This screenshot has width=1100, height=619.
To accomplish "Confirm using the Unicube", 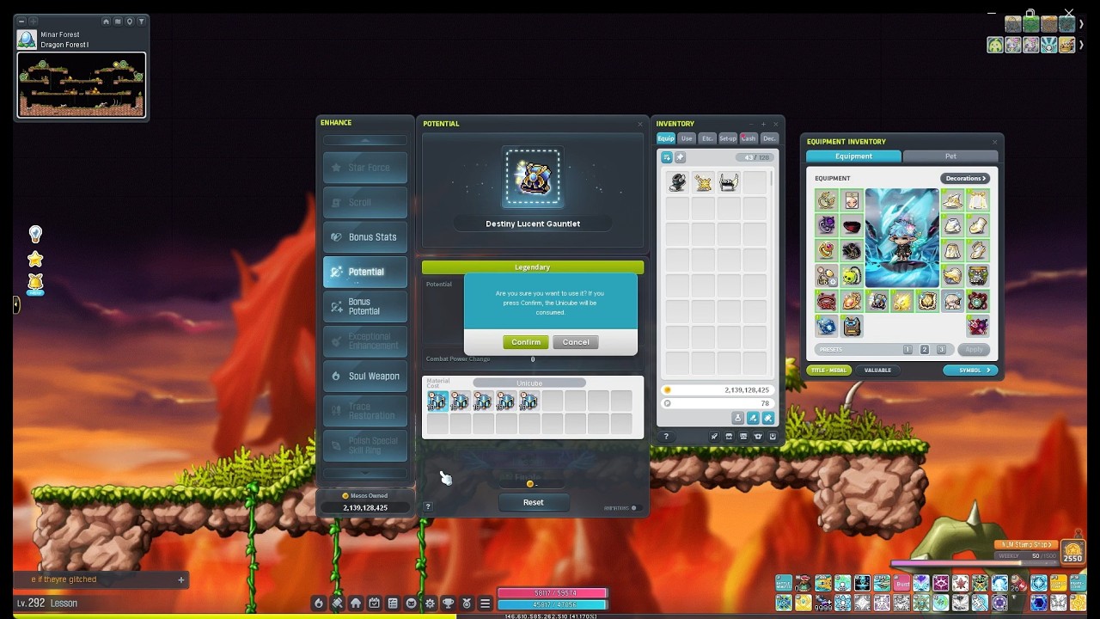I will (x=525, y=342).
